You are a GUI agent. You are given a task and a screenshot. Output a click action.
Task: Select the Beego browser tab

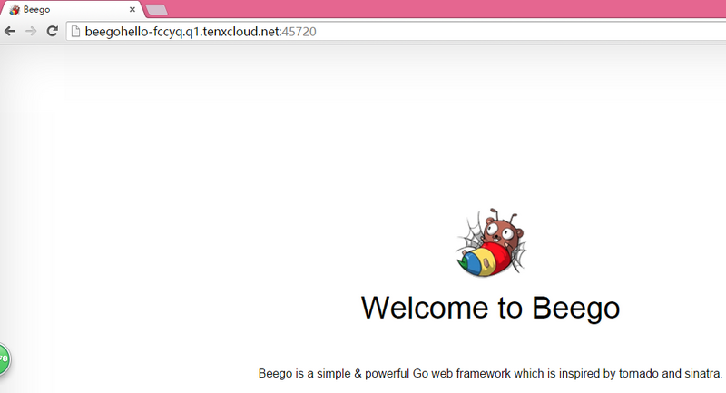pyautogui.click(x=73, y=9)
